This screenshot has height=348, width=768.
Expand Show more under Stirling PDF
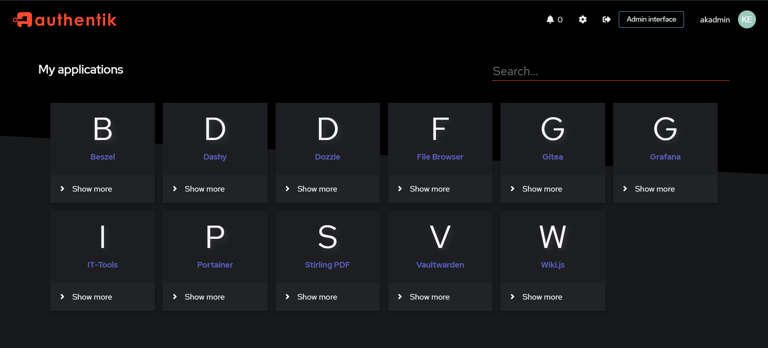(328, 297)
